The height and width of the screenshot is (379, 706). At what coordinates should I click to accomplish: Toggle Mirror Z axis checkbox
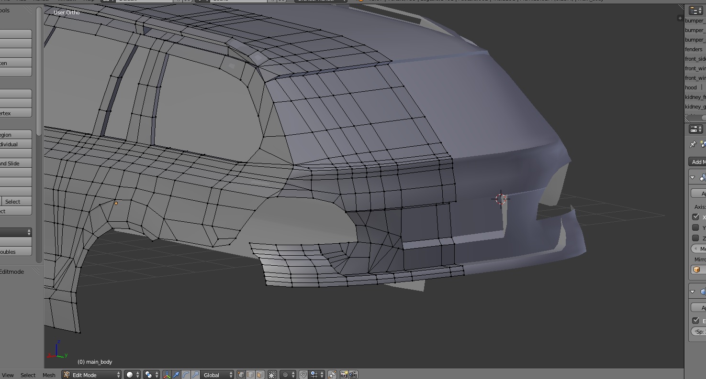point(696,238)
